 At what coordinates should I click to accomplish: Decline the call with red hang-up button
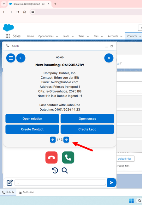(51, 157)
